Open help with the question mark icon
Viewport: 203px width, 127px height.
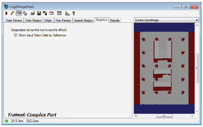pos(74,13)
